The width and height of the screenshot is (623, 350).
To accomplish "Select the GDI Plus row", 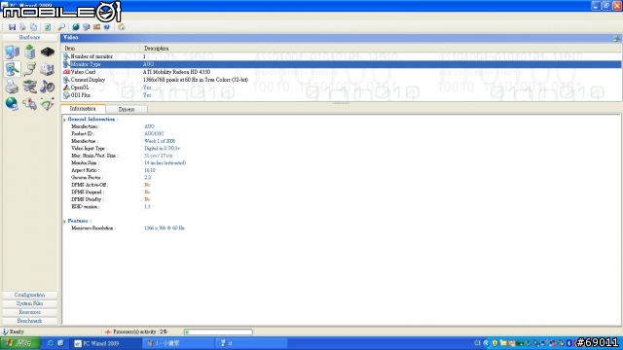I will click(x=342, y=95).
